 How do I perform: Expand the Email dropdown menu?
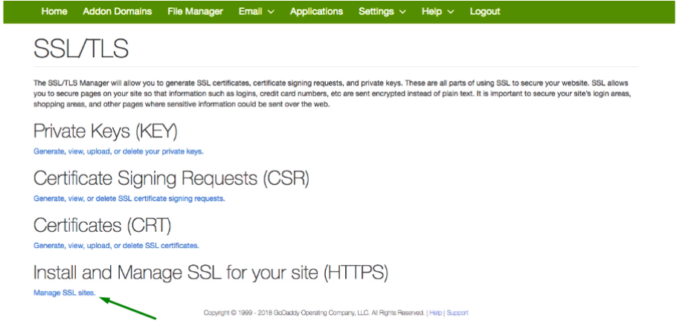pos(257,12)
